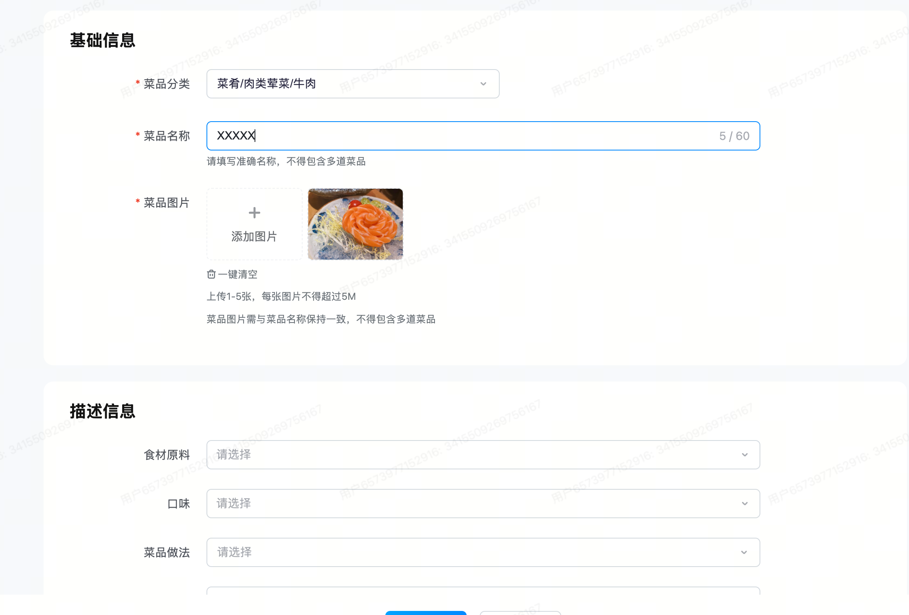This screenshot has height=615, width=909.
Task: Click the 食材原料 field label
Action: tap(167, 455)
